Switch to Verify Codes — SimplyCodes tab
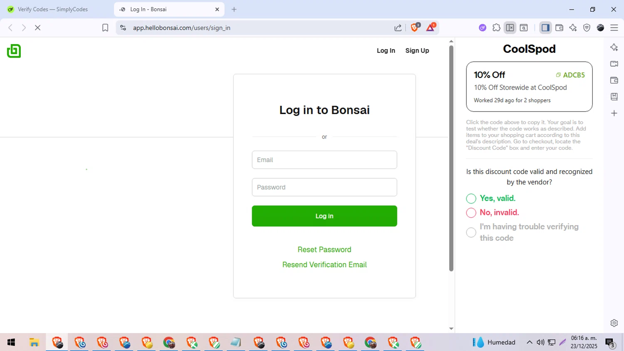 click(53, 9)
